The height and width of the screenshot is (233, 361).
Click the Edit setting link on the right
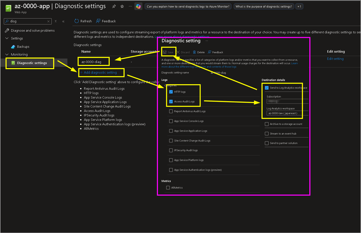tap(335, 59)
